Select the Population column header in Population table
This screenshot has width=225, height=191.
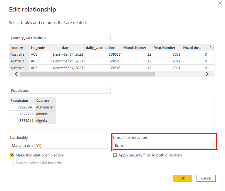coord(22,100)
